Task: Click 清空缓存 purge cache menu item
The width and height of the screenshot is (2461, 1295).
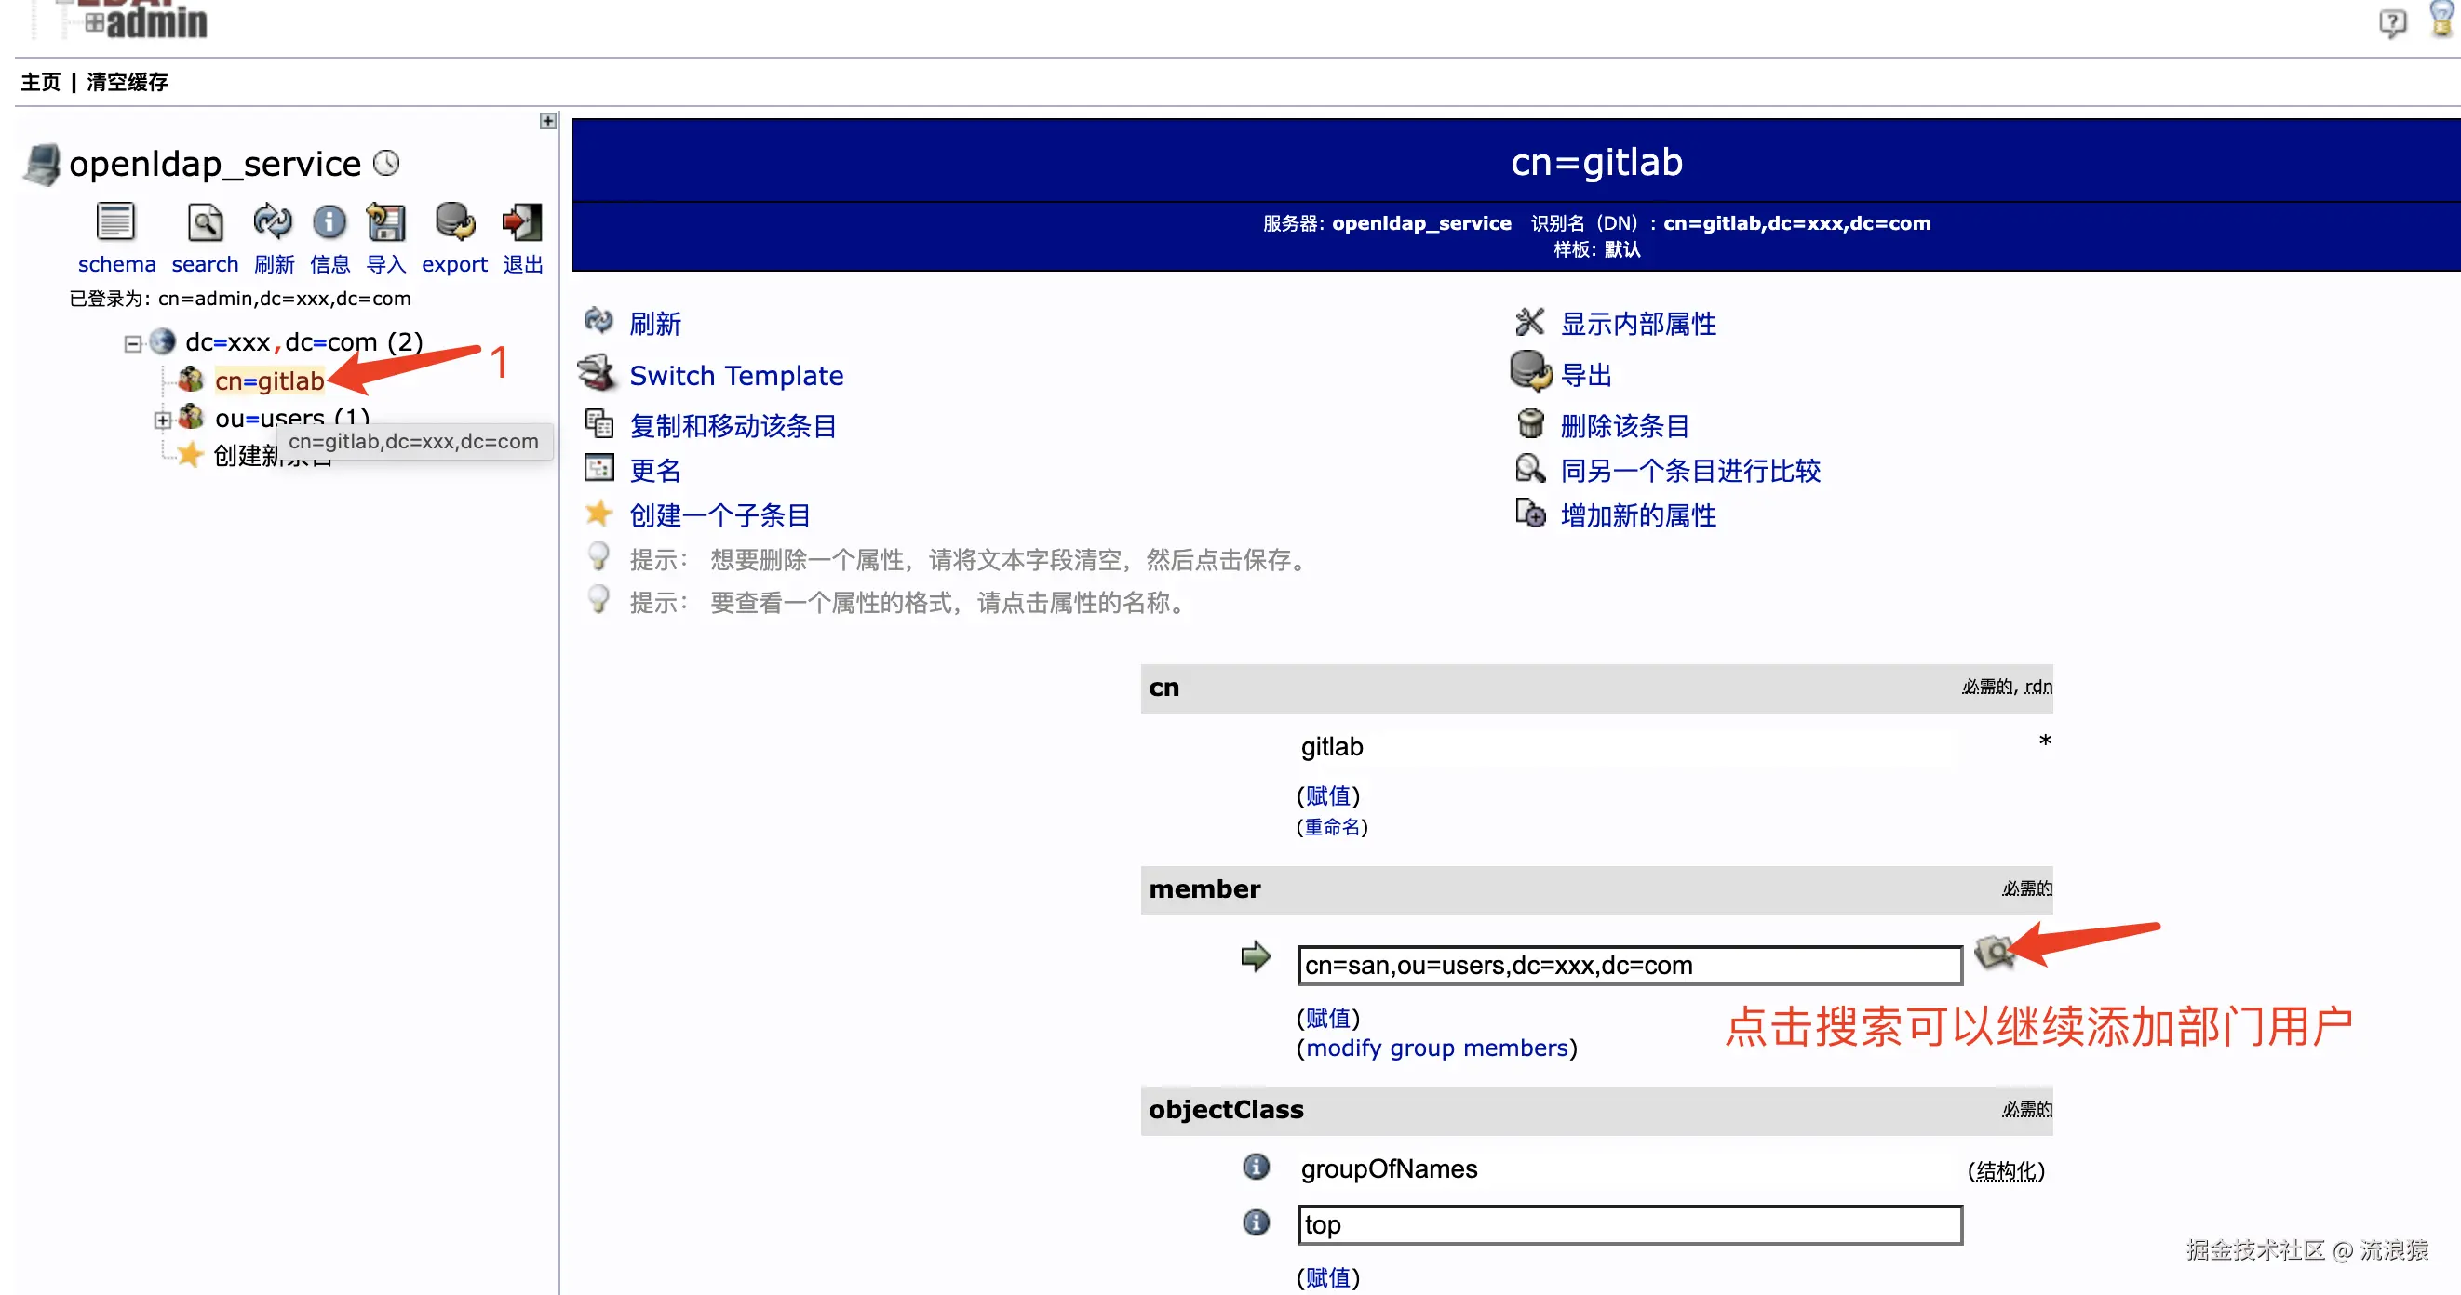Action: click(128, 82)
